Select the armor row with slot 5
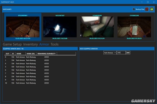157x104 pixels. click(40, 67)
